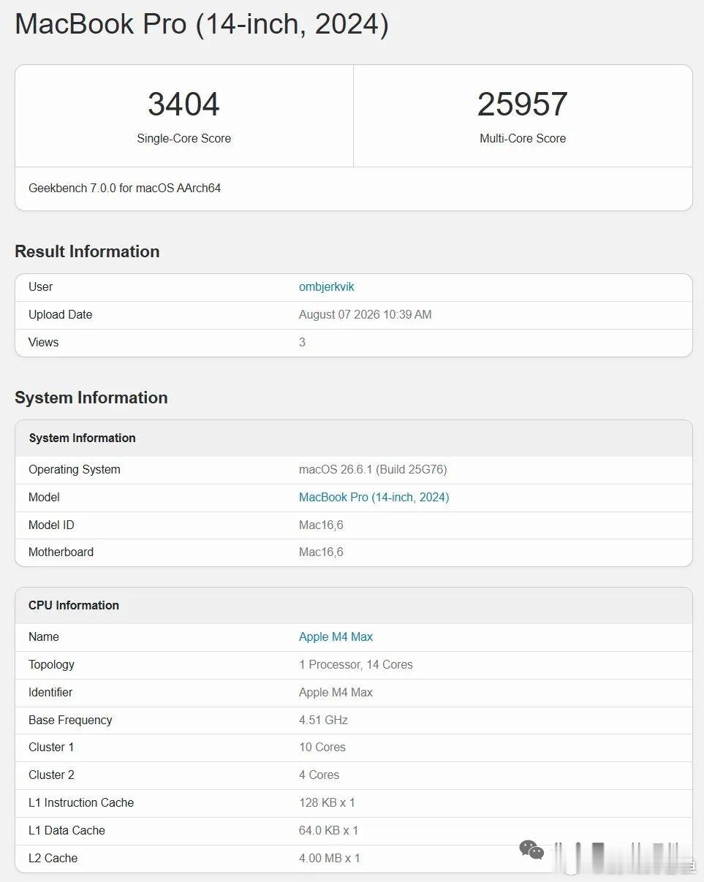Viewport: 704px width, 882px height.
Task: Click the User row label
Action: [40, 286]
